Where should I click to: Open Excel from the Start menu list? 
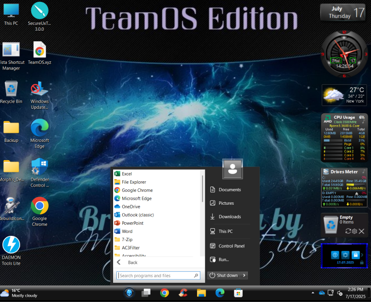pos(157,174)
